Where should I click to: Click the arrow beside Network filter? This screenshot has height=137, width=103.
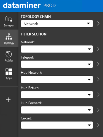(98, 49)
